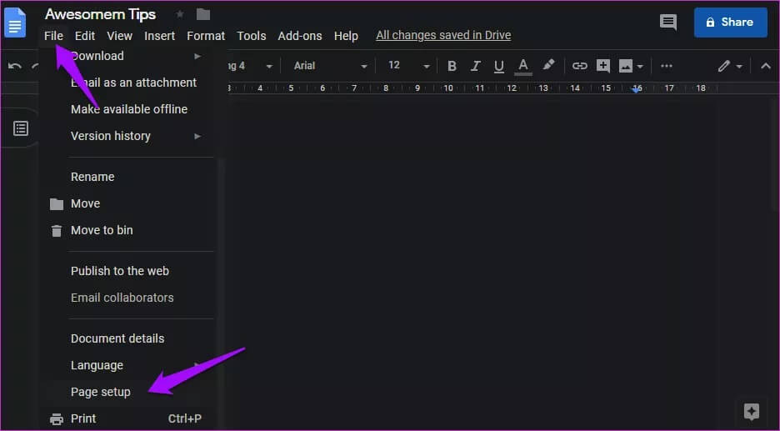Click the undo arrow icon

pos(15,66)
